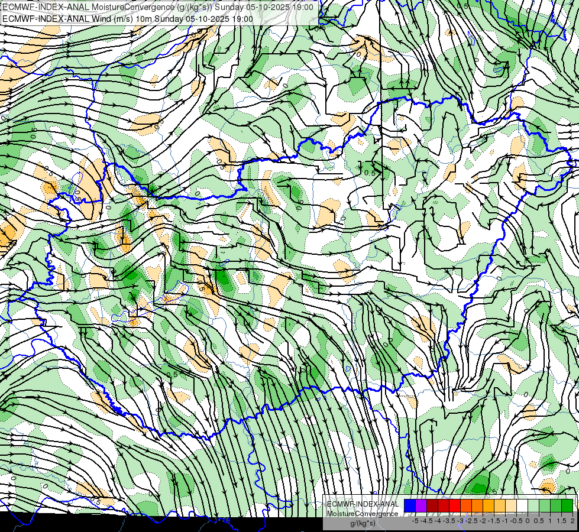
Task: Click the blue legend swatch below -5
Action: [410, 506]
